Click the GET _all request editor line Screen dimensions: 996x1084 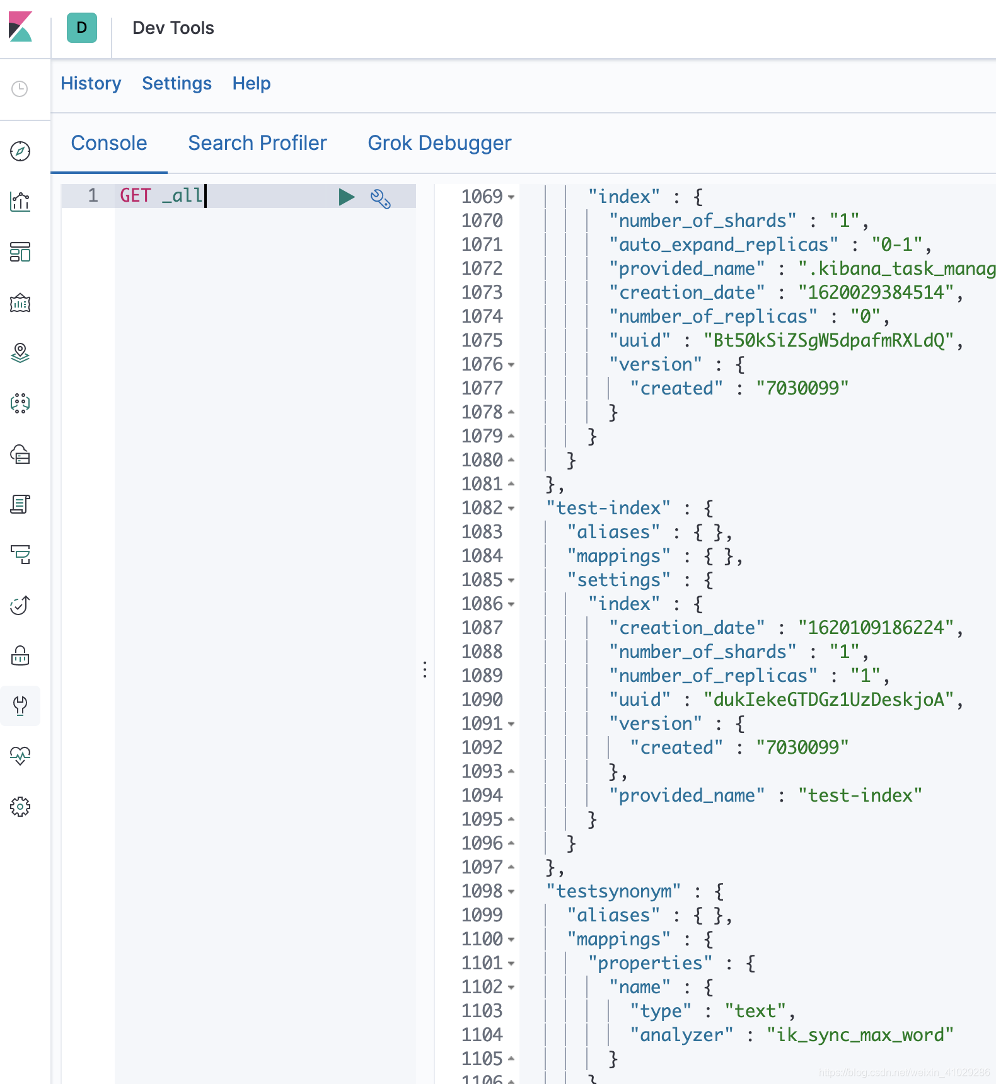pos(238,196)
